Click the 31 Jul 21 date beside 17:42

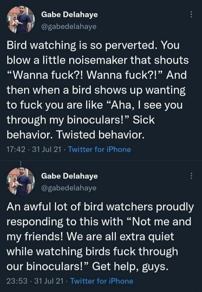pyautogui.click(x=47, y=150)
